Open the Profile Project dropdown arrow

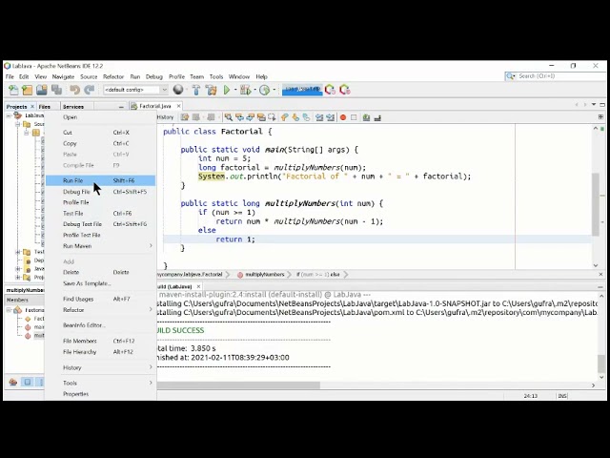coord(274,90)
